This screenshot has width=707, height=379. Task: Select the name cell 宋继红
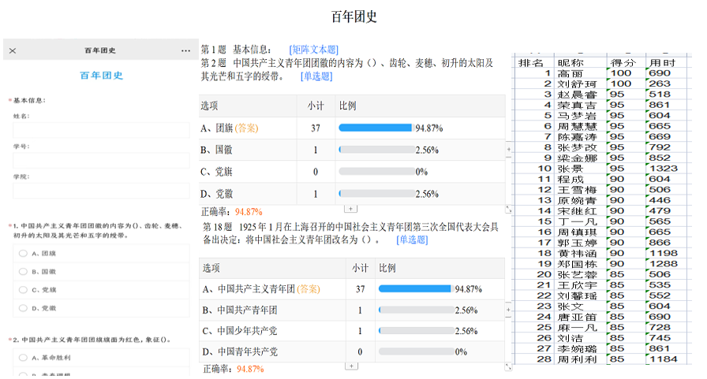580,211
